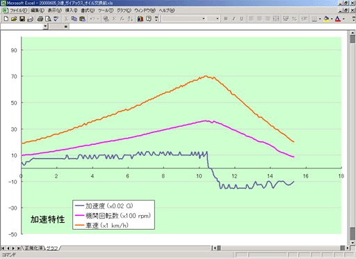
Task: Click the vertical scrollbar thumb
Action: point(353,39)
